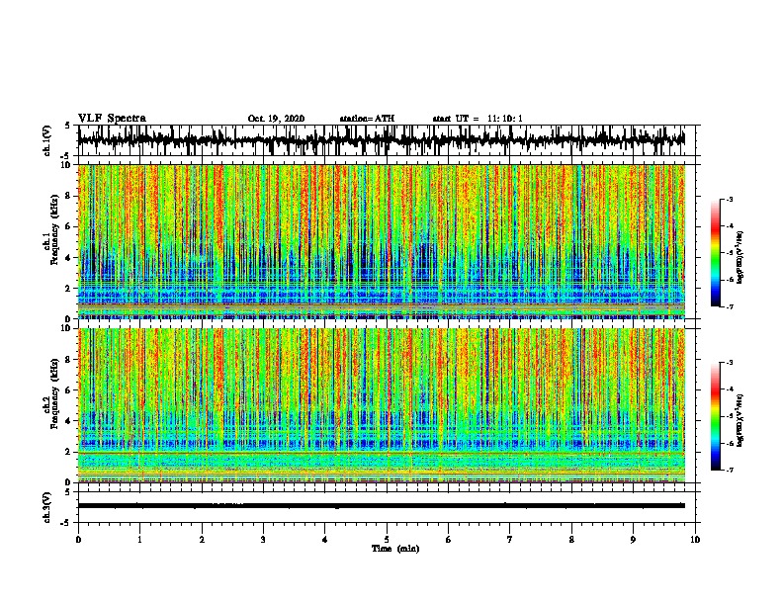Click the "station=ATH" header label

367,119
